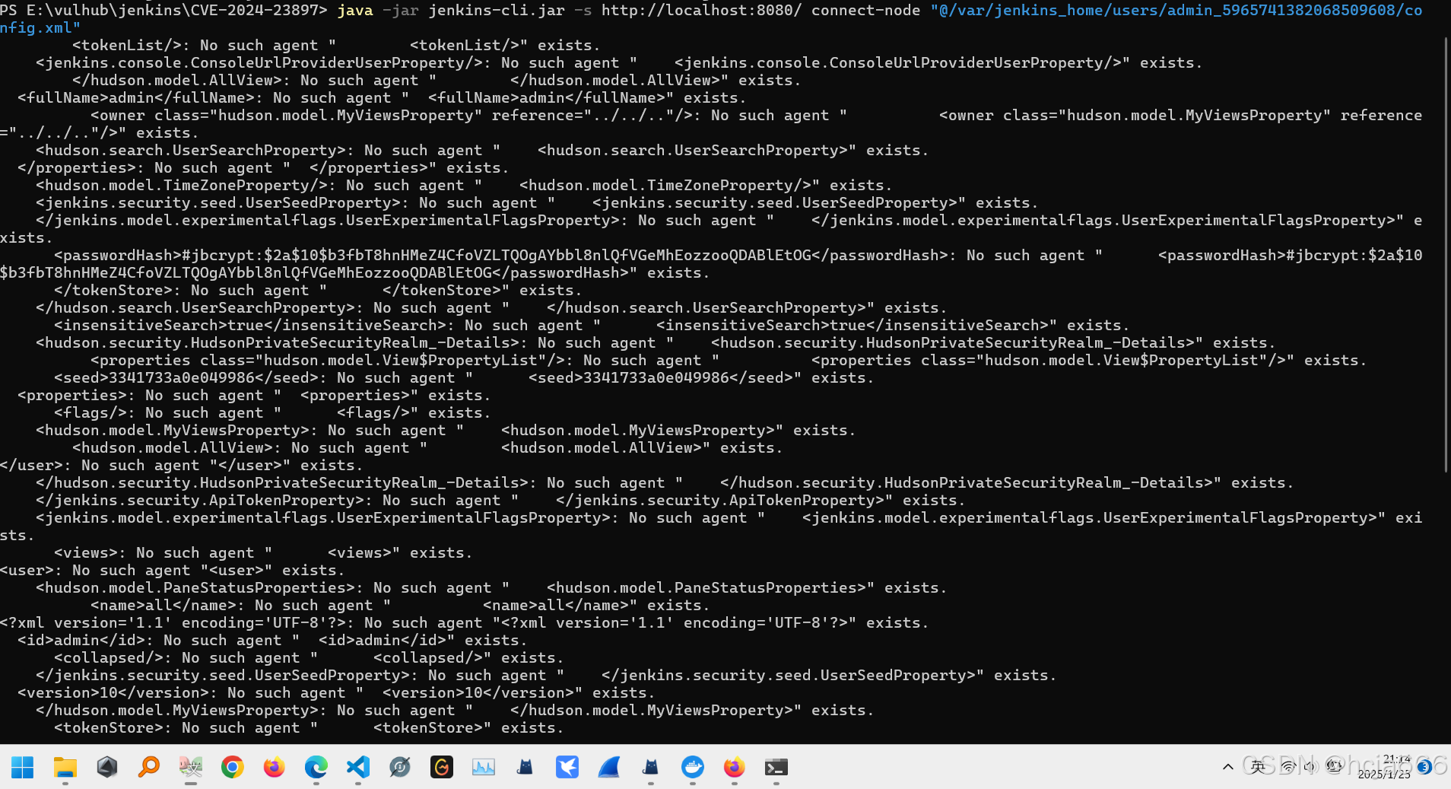The image size is (1451, 789).
Task: Click "jenkins-cli.jar" in the command
Action: 497,10
